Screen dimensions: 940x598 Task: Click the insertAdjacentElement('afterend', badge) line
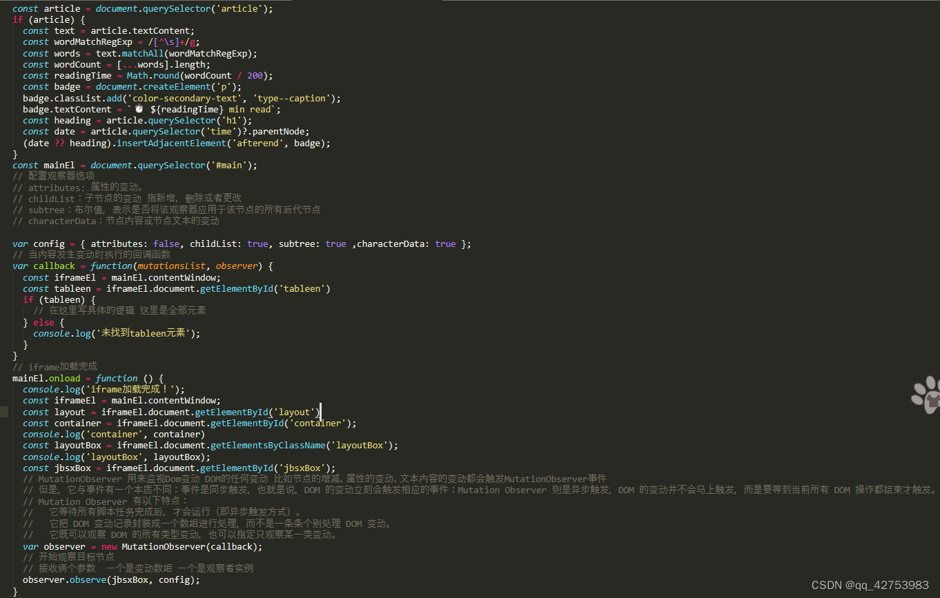(177, 143)
